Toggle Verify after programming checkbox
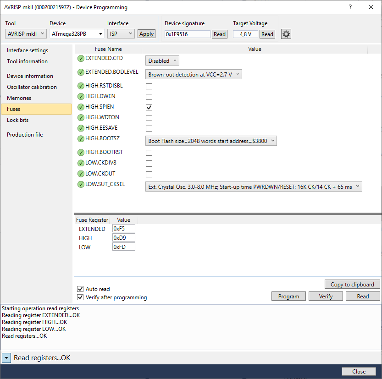 pos(80,297)
